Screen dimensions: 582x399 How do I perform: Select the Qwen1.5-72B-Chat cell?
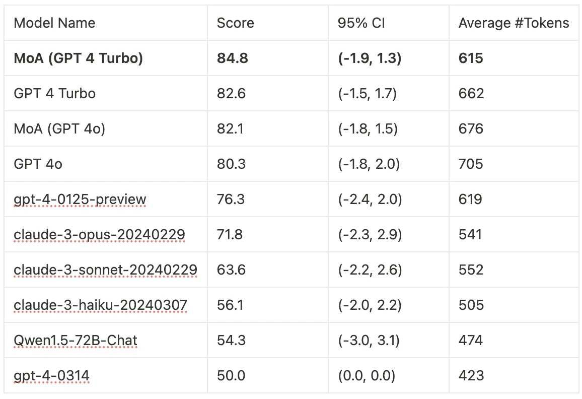click(76, 341)
